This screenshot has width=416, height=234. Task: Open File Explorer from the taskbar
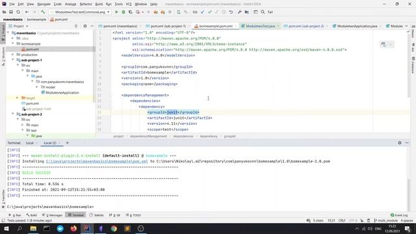33,228
